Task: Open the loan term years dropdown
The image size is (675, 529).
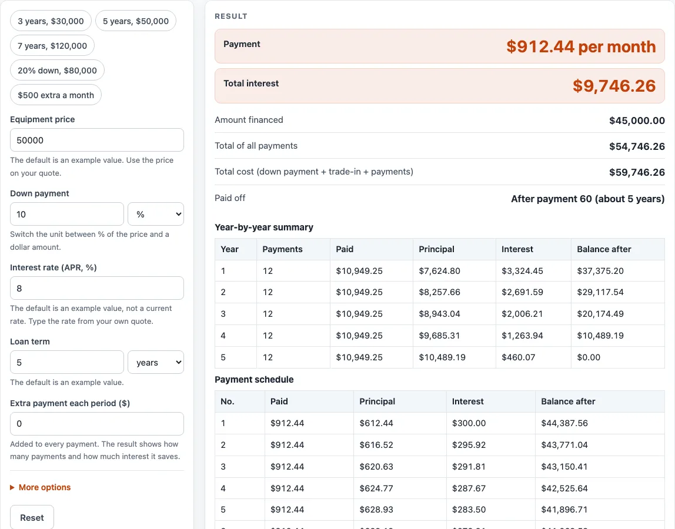Action: coord(156,362)
